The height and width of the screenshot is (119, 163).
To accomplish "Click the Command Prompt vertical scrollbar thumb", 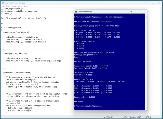I will point(146,17).
